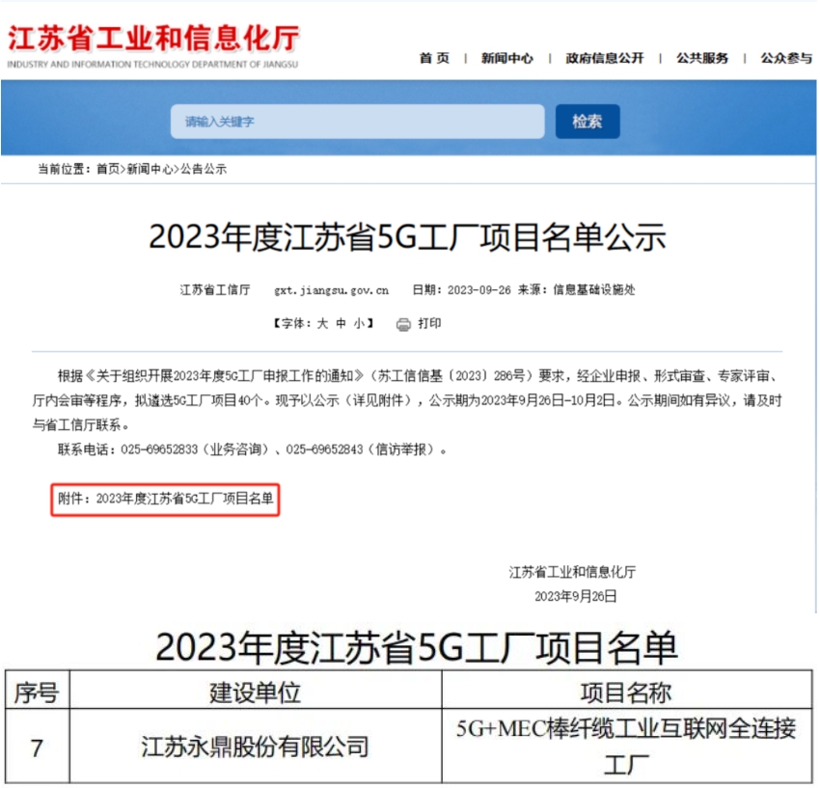
Task: Click the printer icon beside 打印
Action: click(403, 324)
